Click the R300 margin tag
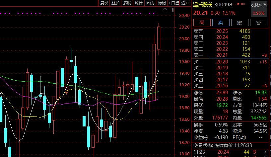This screenshot has height=157, width=271. click(240, 4)
